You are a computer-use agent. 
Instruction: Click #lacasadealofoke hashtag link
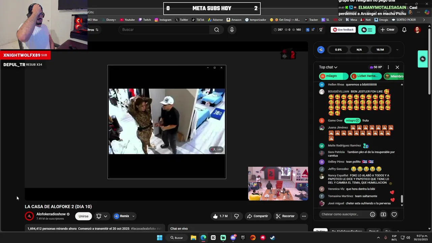coord(143,228)
